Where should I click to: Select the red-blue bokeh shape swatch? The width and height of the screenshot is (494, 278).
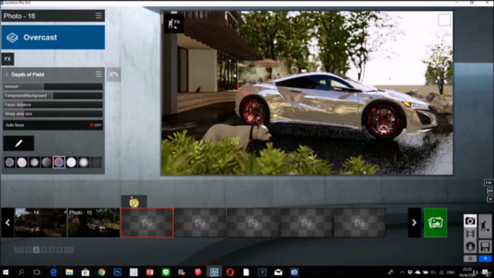[59, 162]
